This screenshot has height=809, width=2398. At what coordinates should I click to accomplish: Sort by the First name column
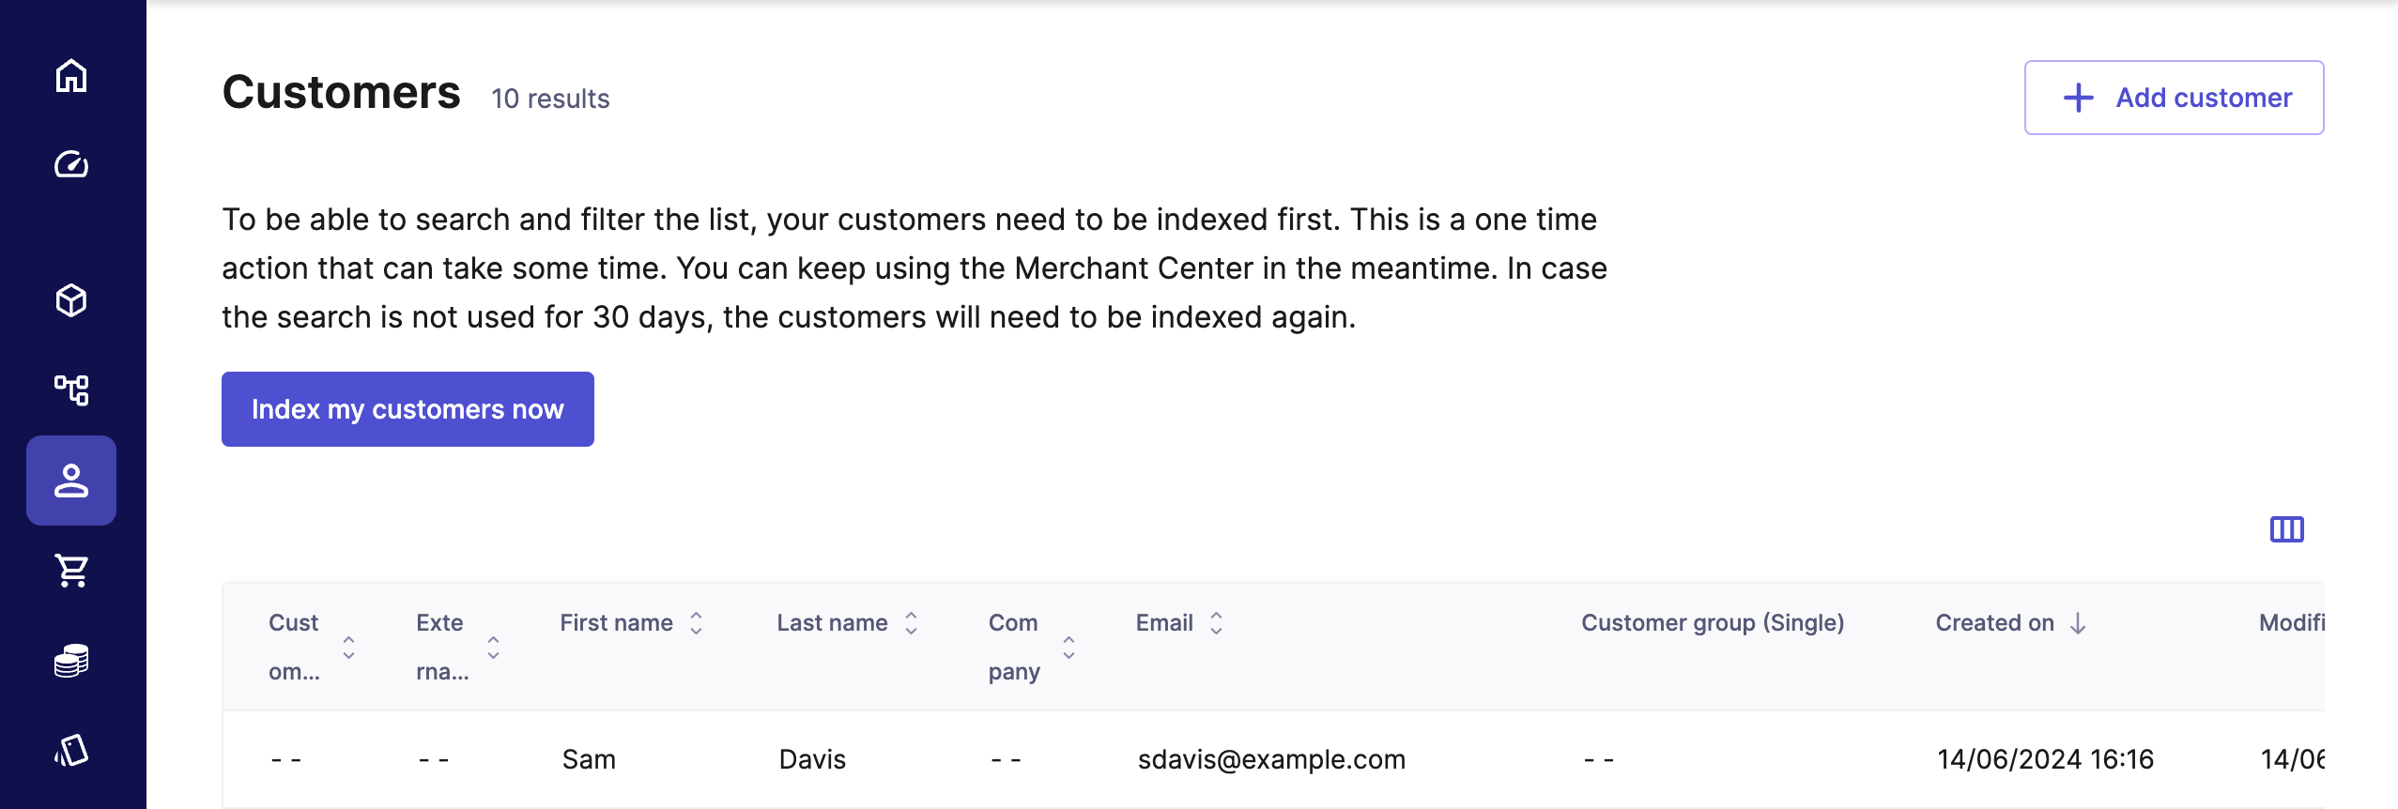[696, 623]
